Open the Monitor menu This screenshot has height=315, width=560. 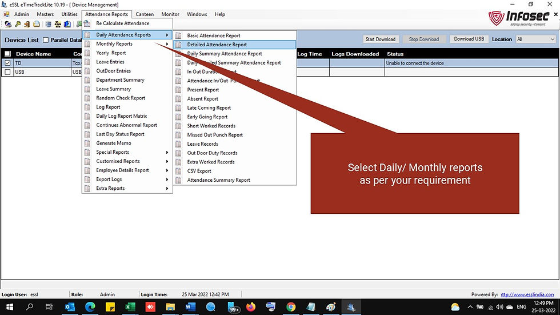coord(170,14)
